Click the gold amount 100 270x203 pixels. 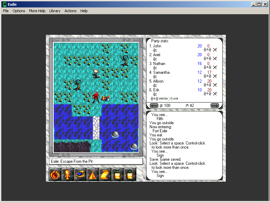click(167, 106)
